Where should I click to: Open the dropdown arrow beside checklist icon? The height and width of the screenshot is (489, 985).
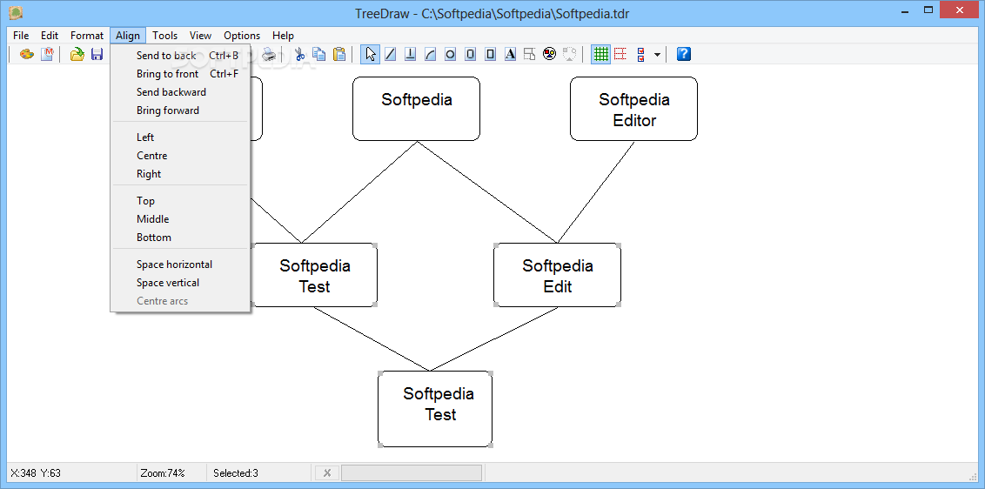point(657,55)
